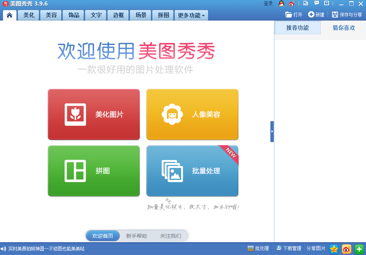Switch to the 饰品 tab
This screenshot has height=255, width=366.
point(74,15)
